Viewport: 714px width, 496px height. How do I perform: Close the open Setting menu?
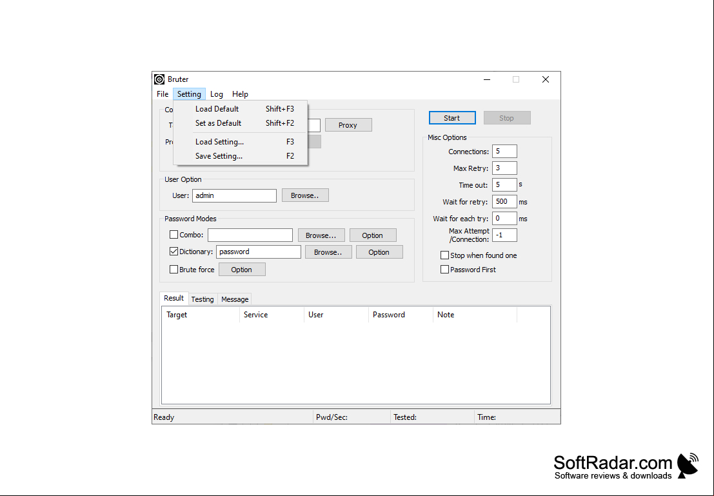(189, 94)
